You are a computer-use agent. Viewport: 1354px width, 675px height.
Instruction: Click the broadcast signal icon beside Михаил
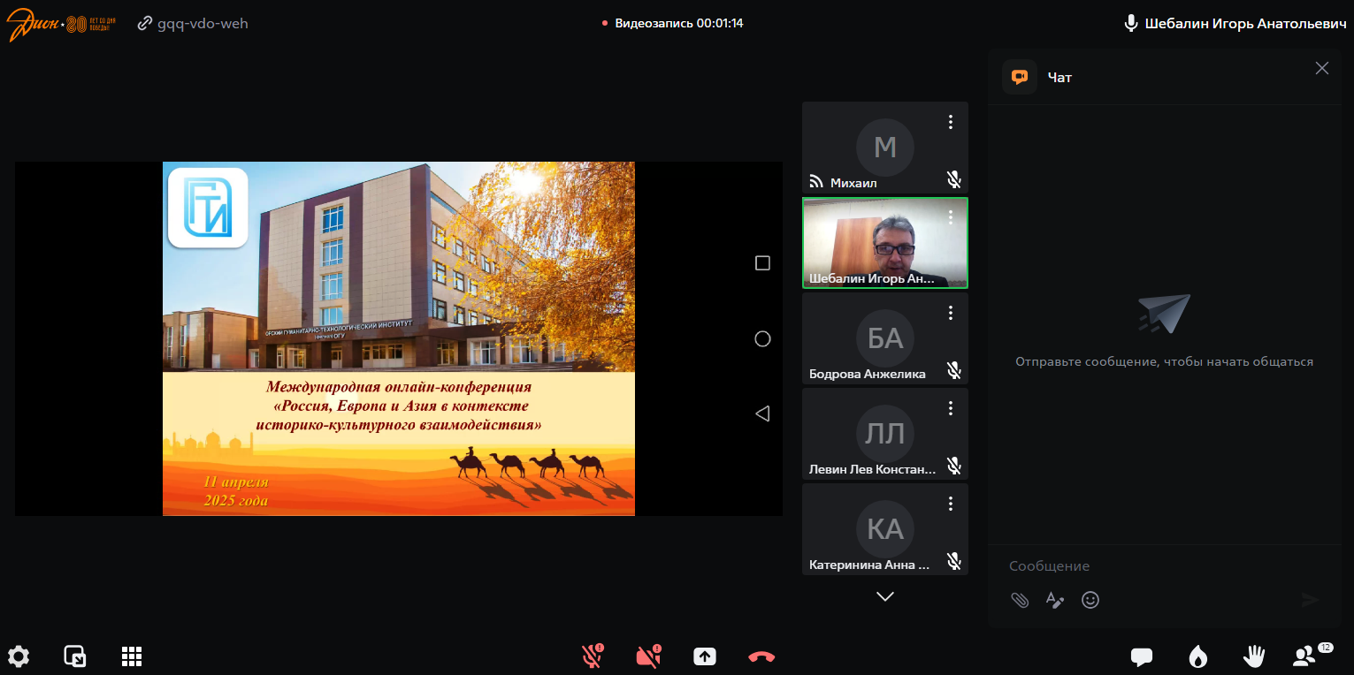coord(816,182)
